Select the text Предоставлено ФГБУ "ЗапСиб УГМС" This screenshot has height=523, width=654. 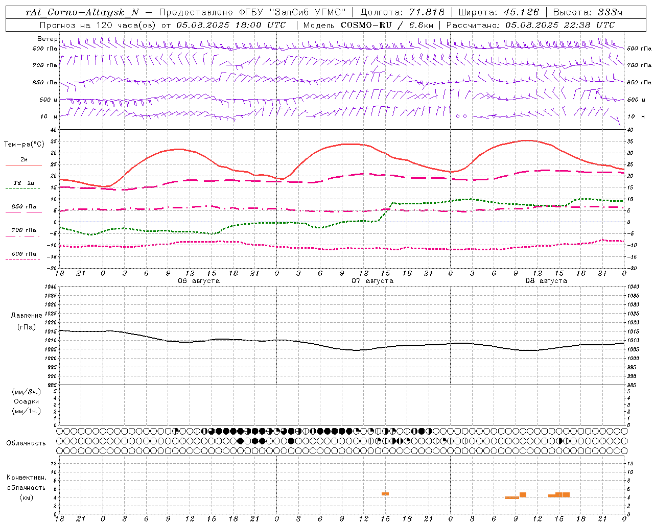(252, 12)
